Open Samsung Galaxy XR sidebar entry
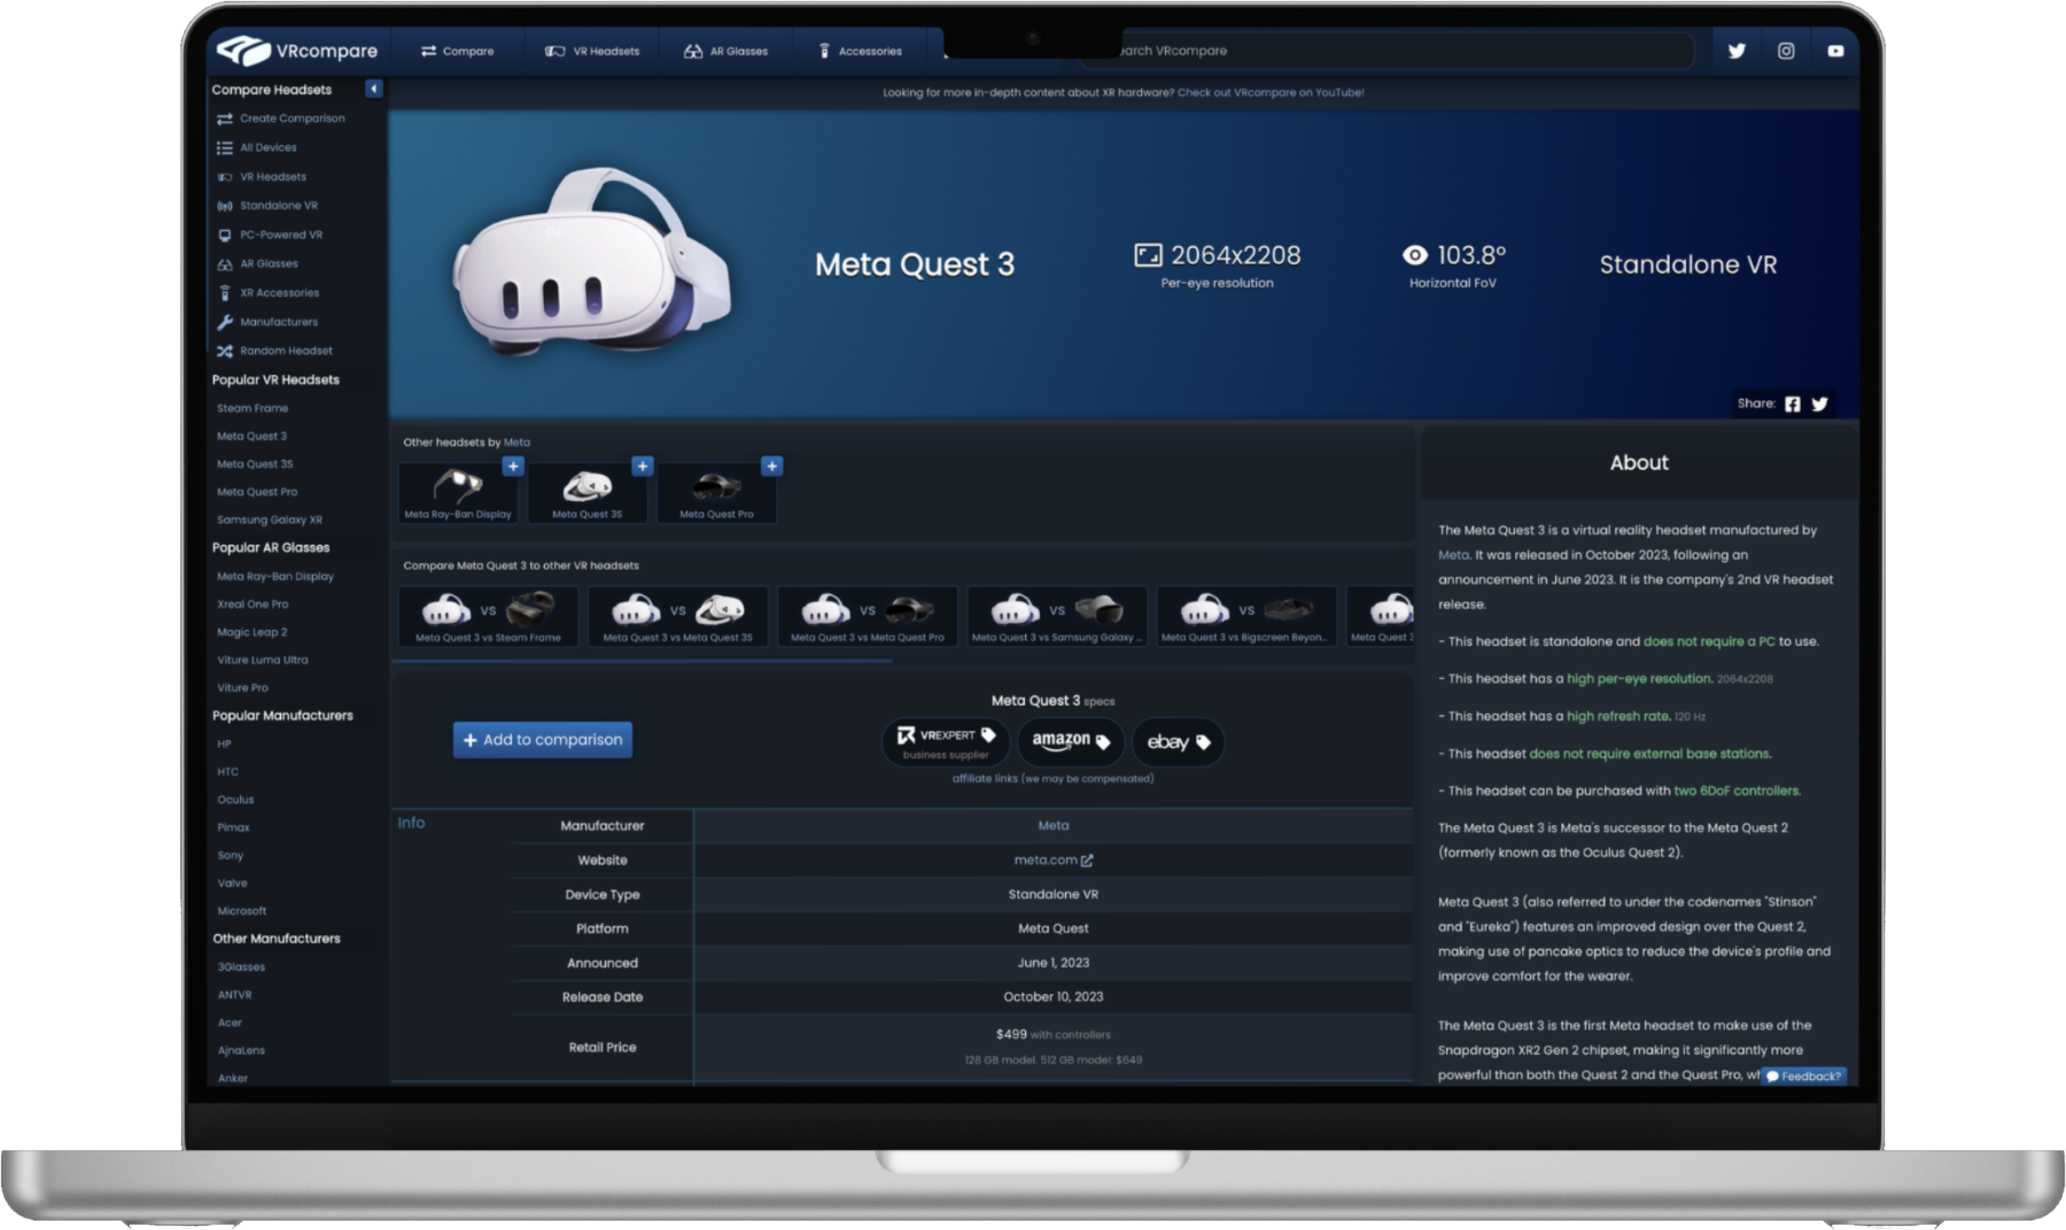This screenshot has height=1230, width=2066. pos(269,520)
